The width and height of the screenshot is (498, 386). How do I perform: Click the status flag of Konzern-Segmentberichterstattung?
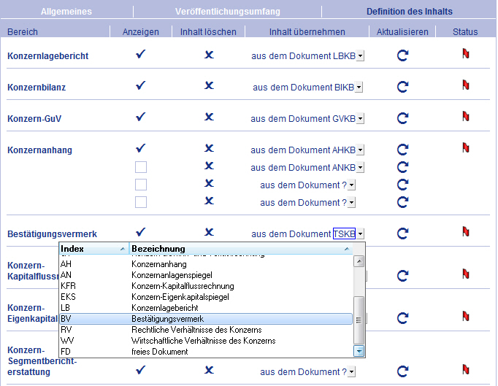coord(466,369)
